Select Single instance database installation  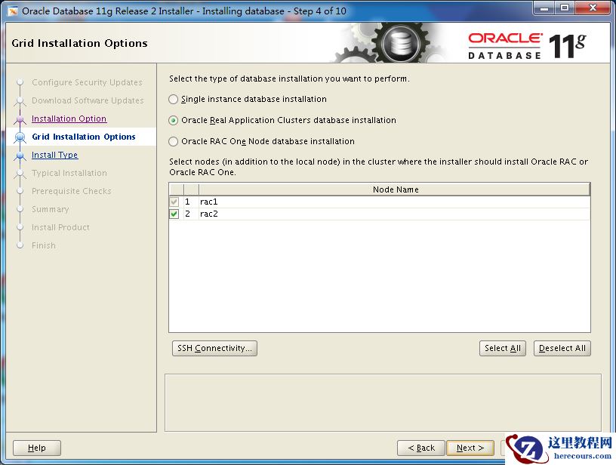[173, 99]
